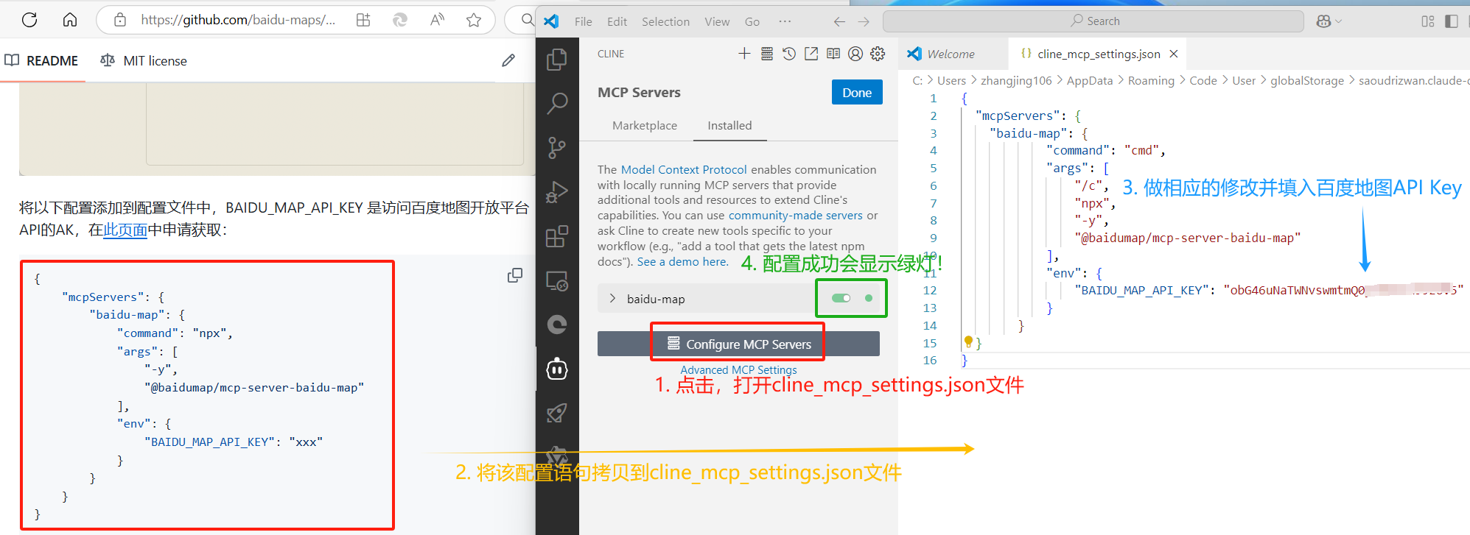Open the Edit menu
Image resolution: width=1470 pixels, height=535 pixels.
point(617,21)
